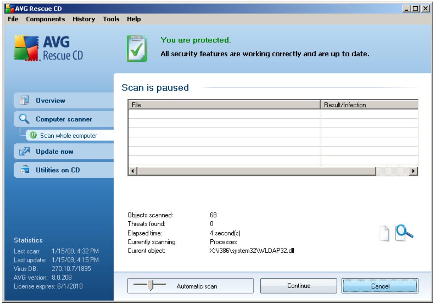Open the Help menu
The image size is (437, 305).
[x=134, y=19]
